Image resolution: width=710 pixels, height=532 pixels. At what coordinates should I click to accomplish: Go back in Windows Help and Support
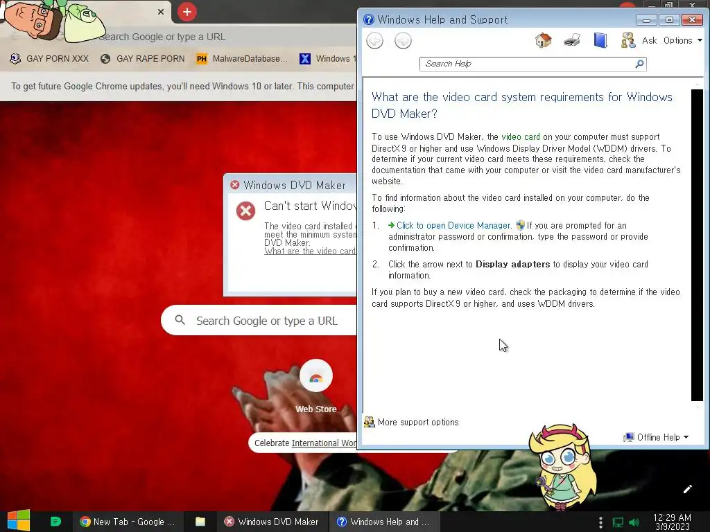374,41
